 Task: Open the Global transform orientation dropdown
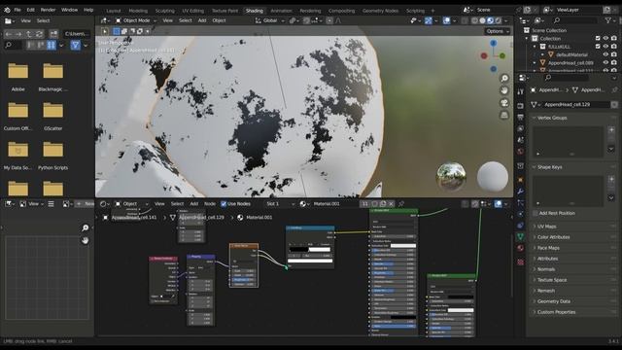270,20
